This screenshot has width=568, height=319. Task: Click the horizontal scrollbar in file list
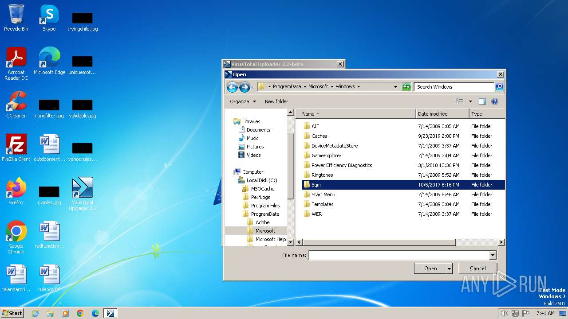click(379, 242)
